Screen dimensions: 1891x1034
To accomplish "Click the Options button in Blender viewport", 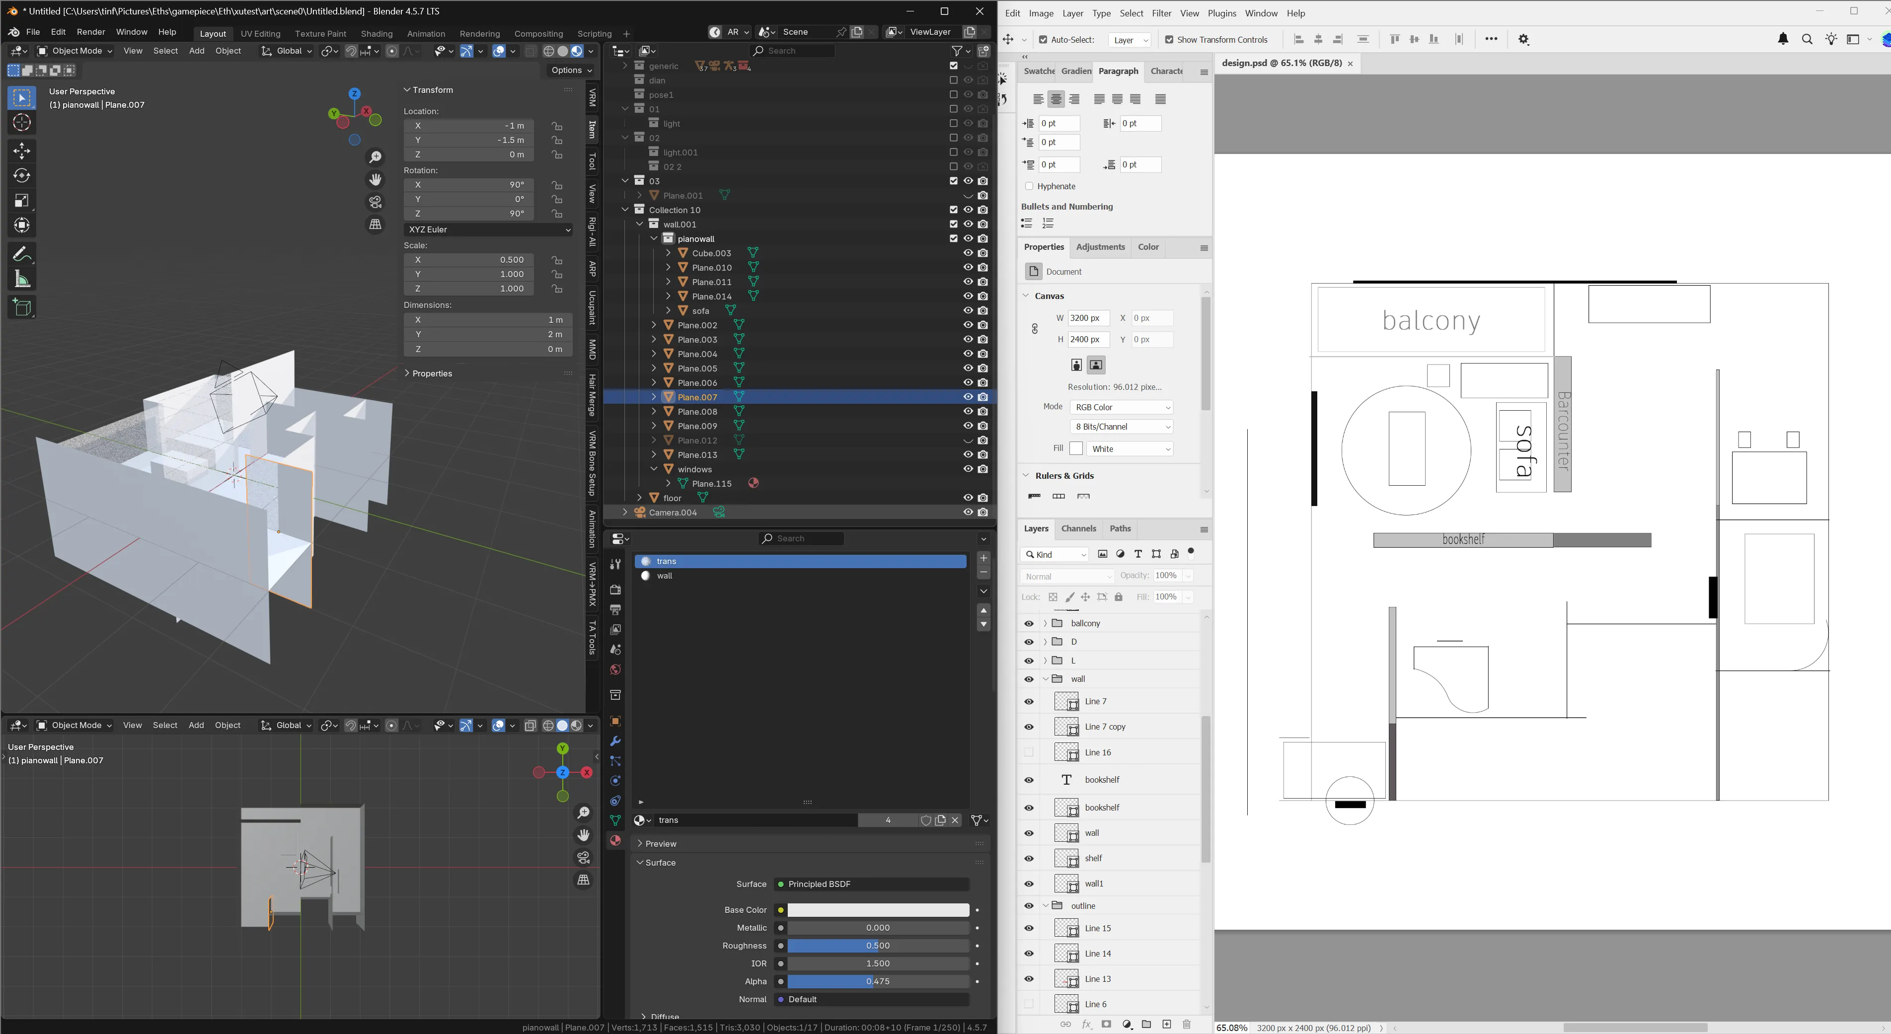I will click(x=571, y=71).
